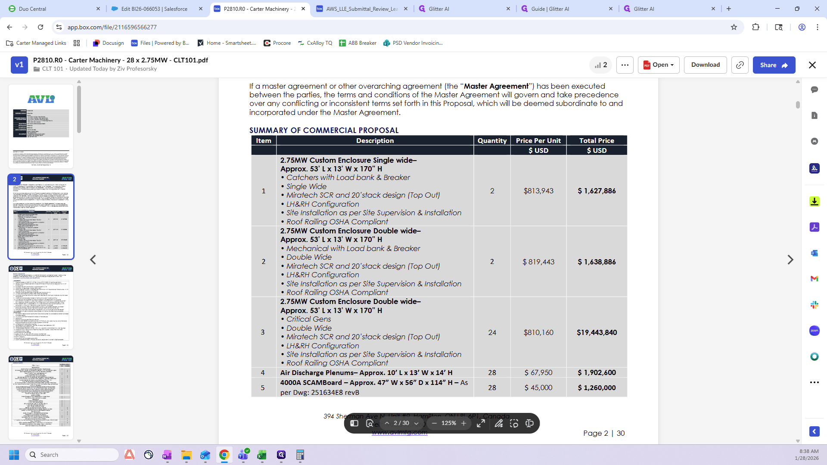Select the text highlight annotation tool

click(x=529, y=423)
